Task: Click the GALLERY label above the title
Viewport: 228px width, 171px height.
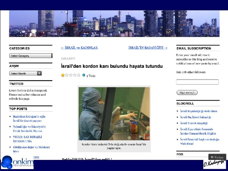Action: (x=68, y=59)
